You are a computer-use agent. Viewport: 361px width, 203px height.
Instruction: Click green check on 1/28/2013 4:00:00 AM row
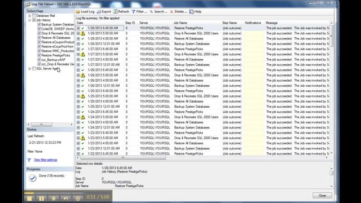click(x=83, y=38)
